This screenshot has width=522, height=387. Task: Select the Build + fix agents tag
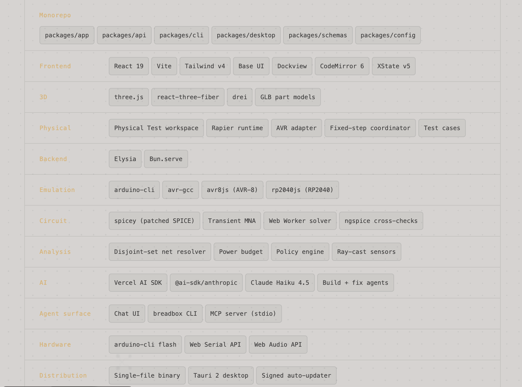tap(355, 283)
